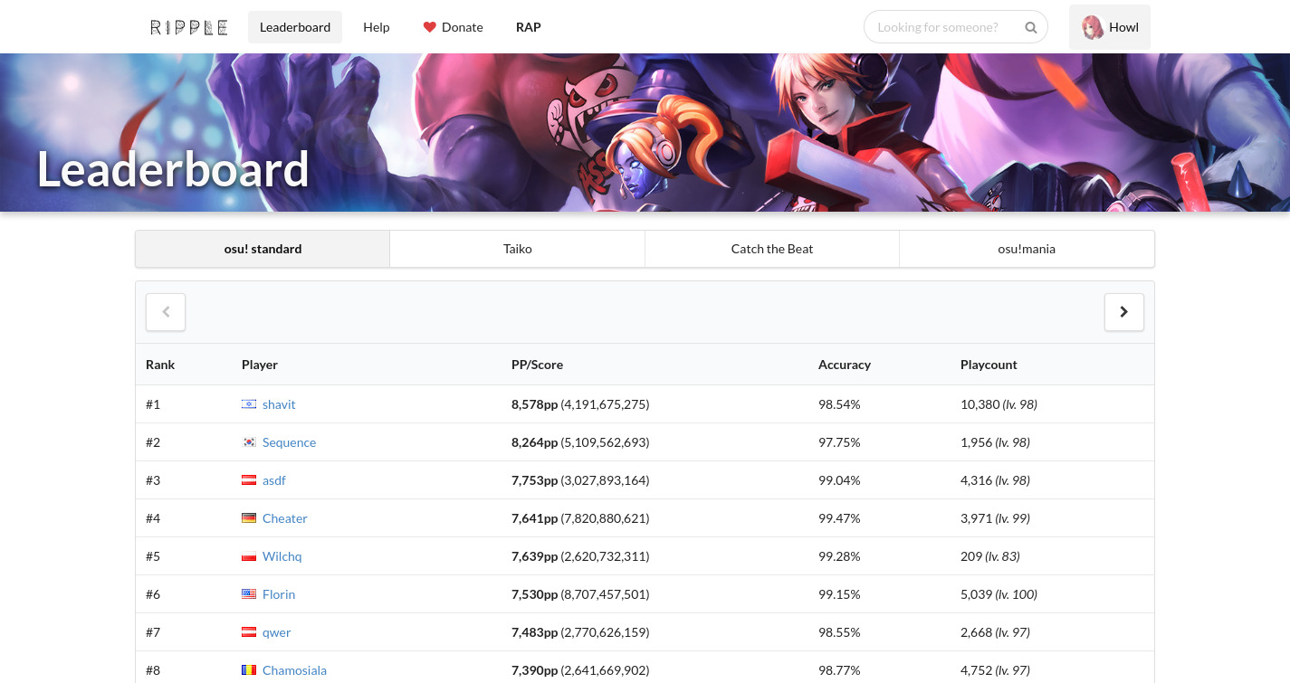
Task: Click Howl's avatar image
Action: (x=1093, y=27)
